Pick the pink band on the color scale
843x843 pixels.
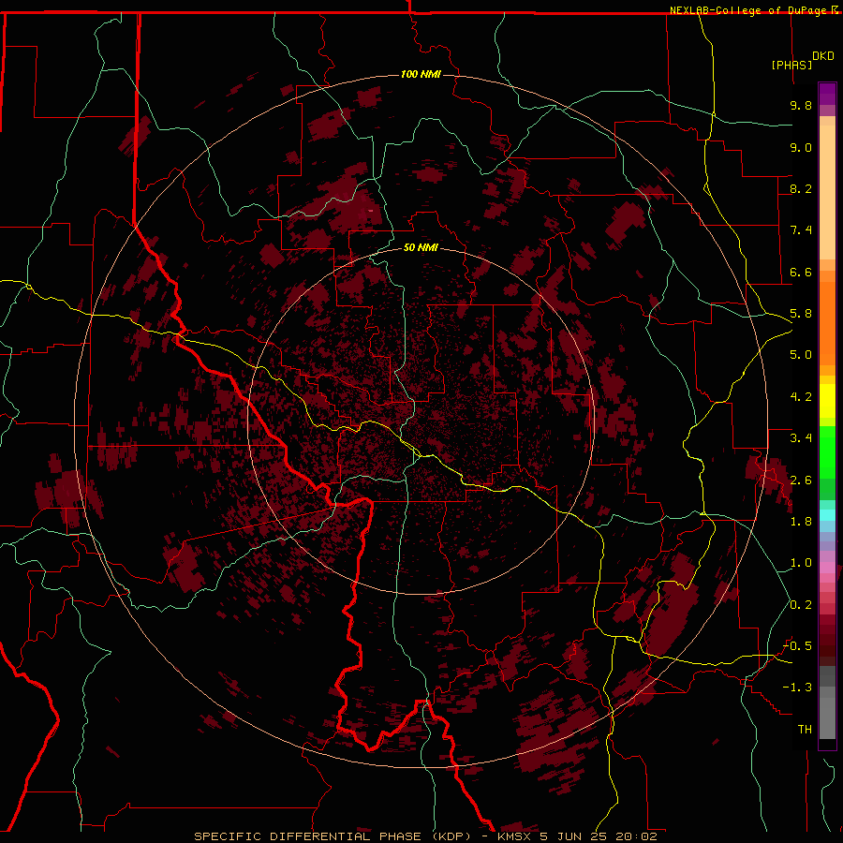coord(827,568)
